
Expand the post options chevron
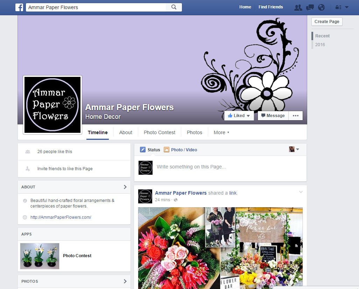coord(301,192)
